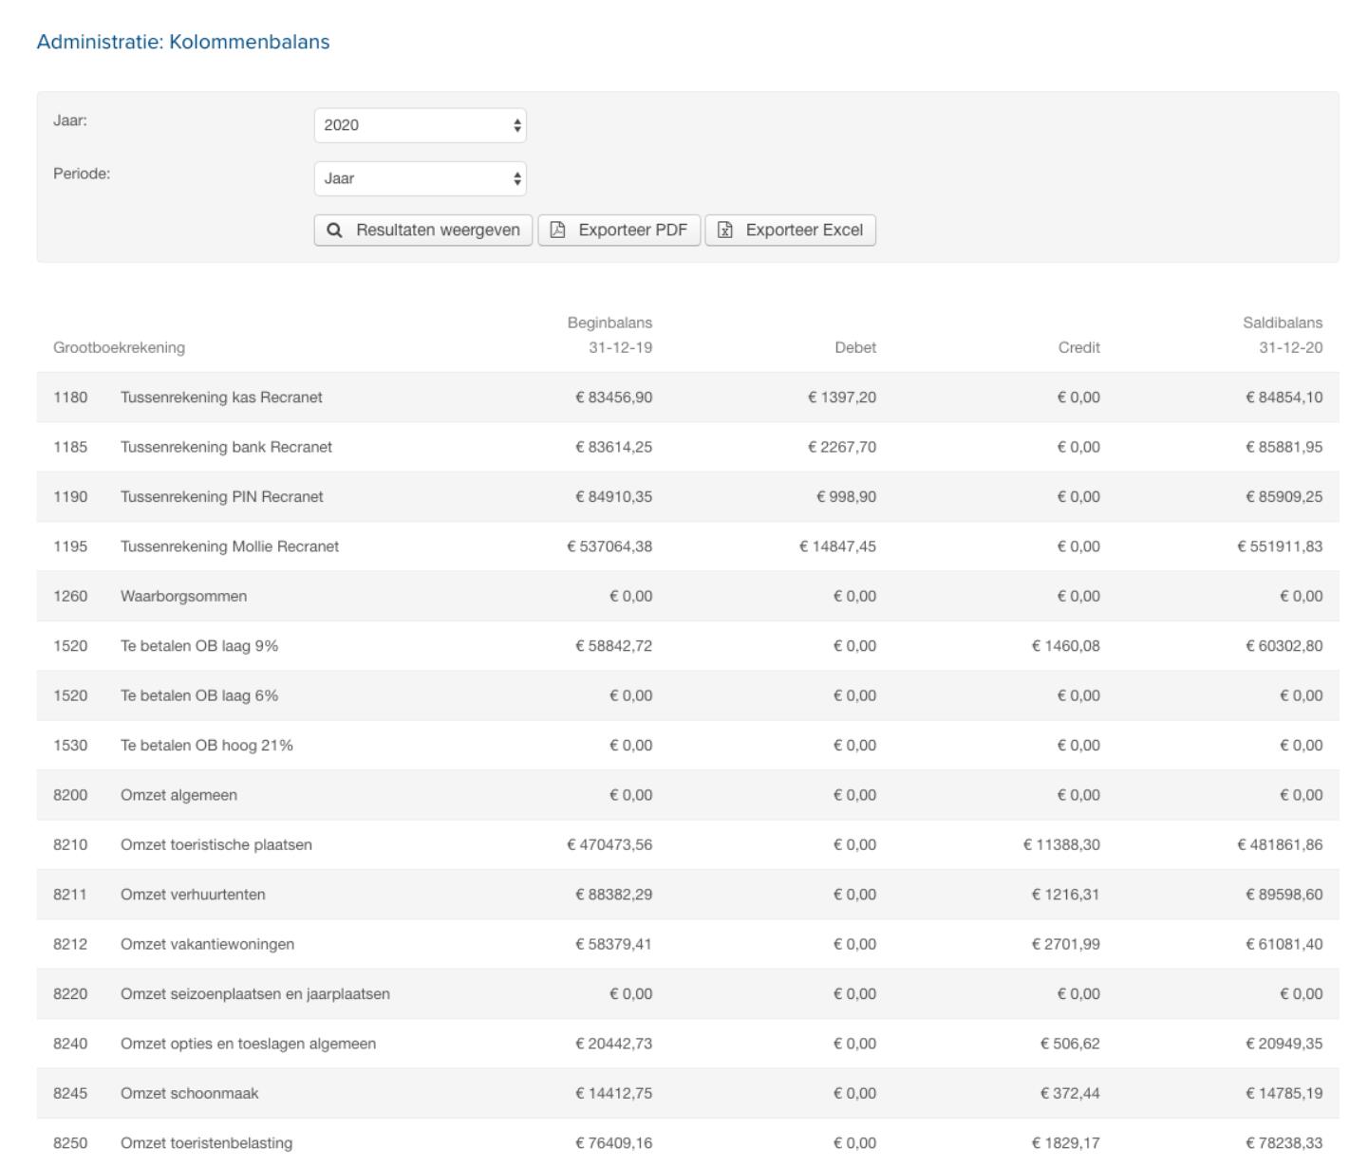Open the Jaar dropdown showing 2020
This screenshot has width=1368, height=1166.
pyautogui.click(x=420, y=125)
